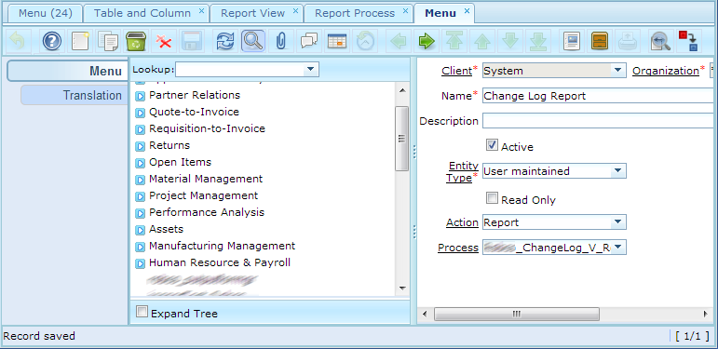Screen dimensions: 718x349
Task: Click the Organization field label link
Action: coord(666,71)
